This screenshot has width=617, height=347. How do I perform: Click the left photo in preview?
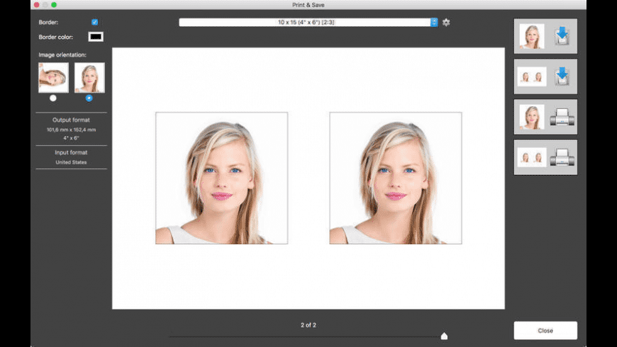(221, 178)
